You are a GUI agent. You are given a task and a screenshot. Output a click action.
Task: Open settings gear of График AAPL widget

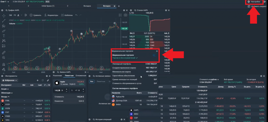[x=124, y=10]
